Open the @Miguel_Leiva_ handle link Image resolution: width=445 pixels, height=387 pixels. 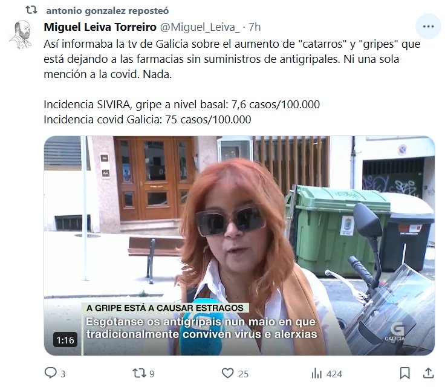(x=200, y=27)
